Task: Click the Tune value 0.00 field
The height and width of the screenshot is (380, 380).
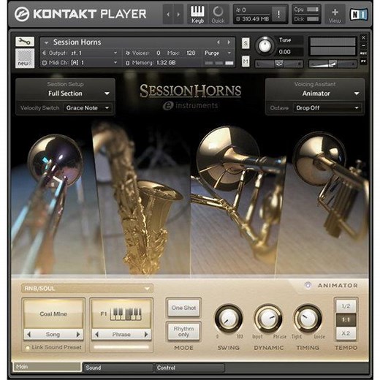Action: tap(289, 52)
